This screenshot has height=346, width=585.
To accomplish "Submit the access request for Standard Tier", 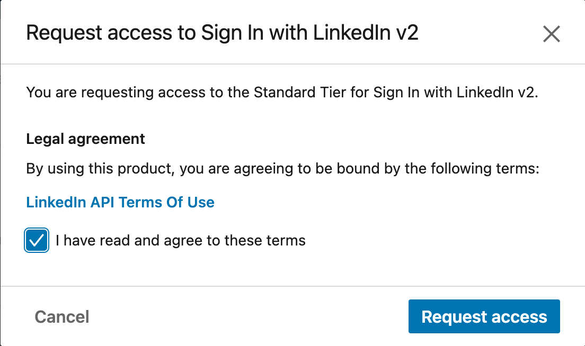I will [x=484, y=316].
